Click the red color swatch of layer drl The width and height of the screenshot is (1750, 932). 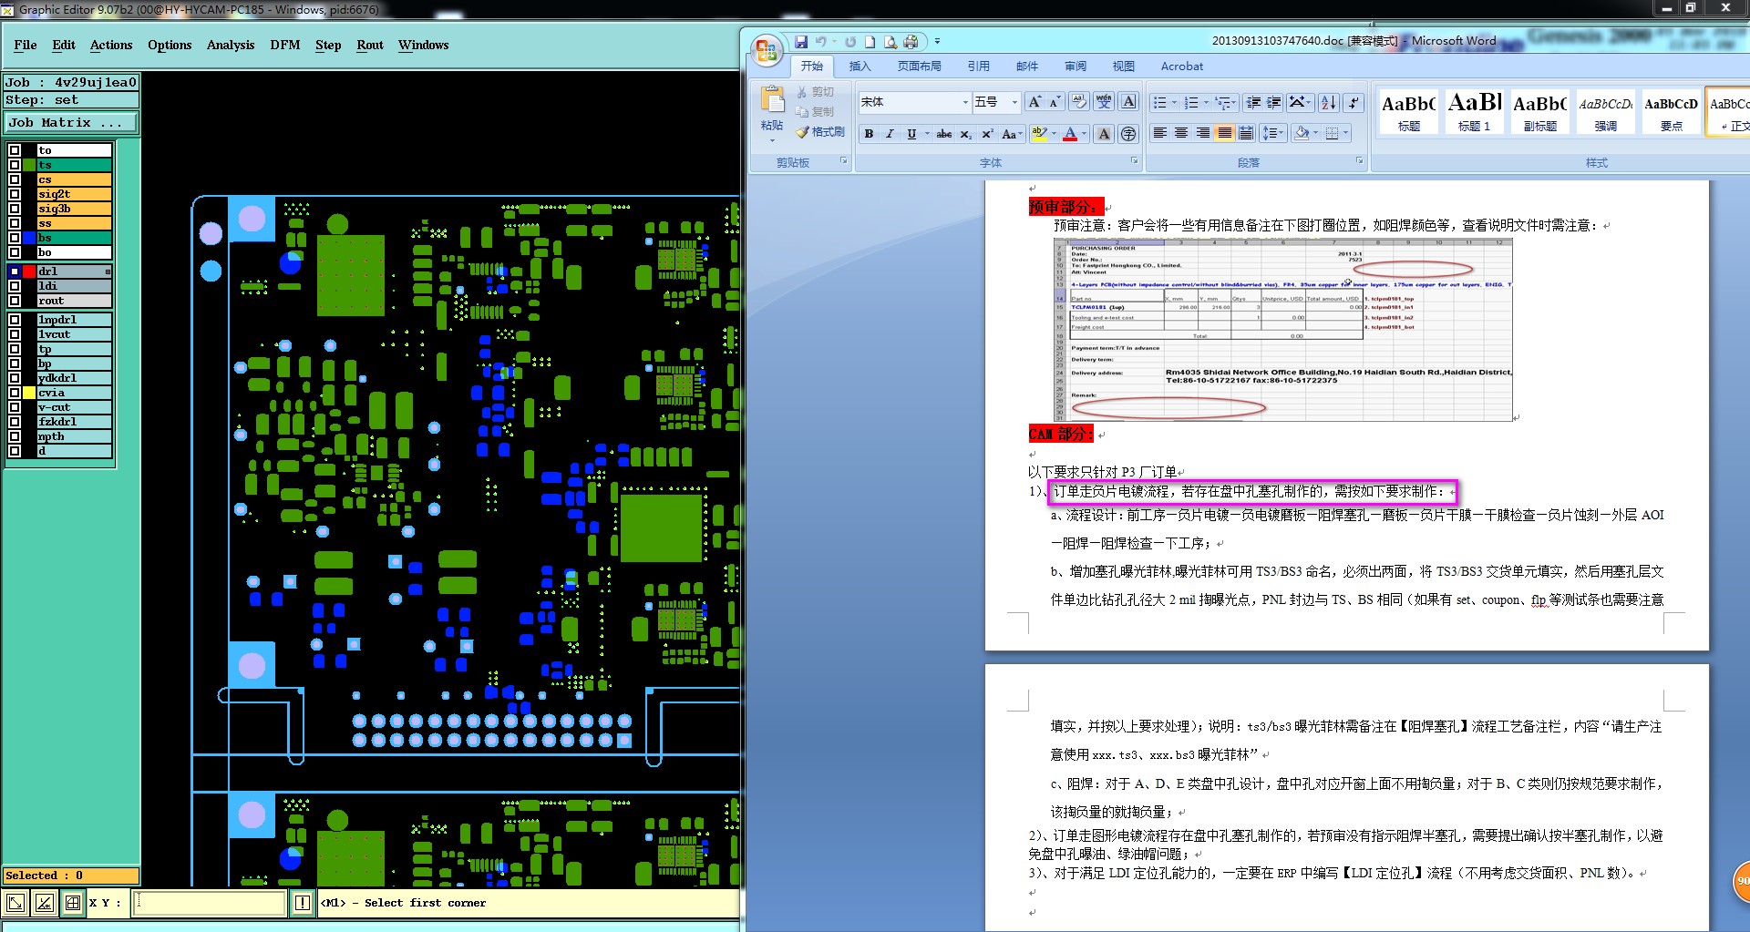point(29,271)
